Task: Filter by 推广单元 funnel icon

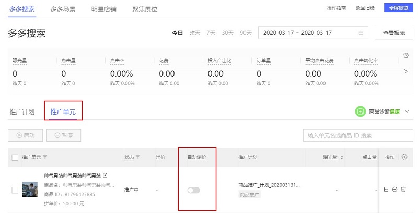Action: [x=45, y=157]
